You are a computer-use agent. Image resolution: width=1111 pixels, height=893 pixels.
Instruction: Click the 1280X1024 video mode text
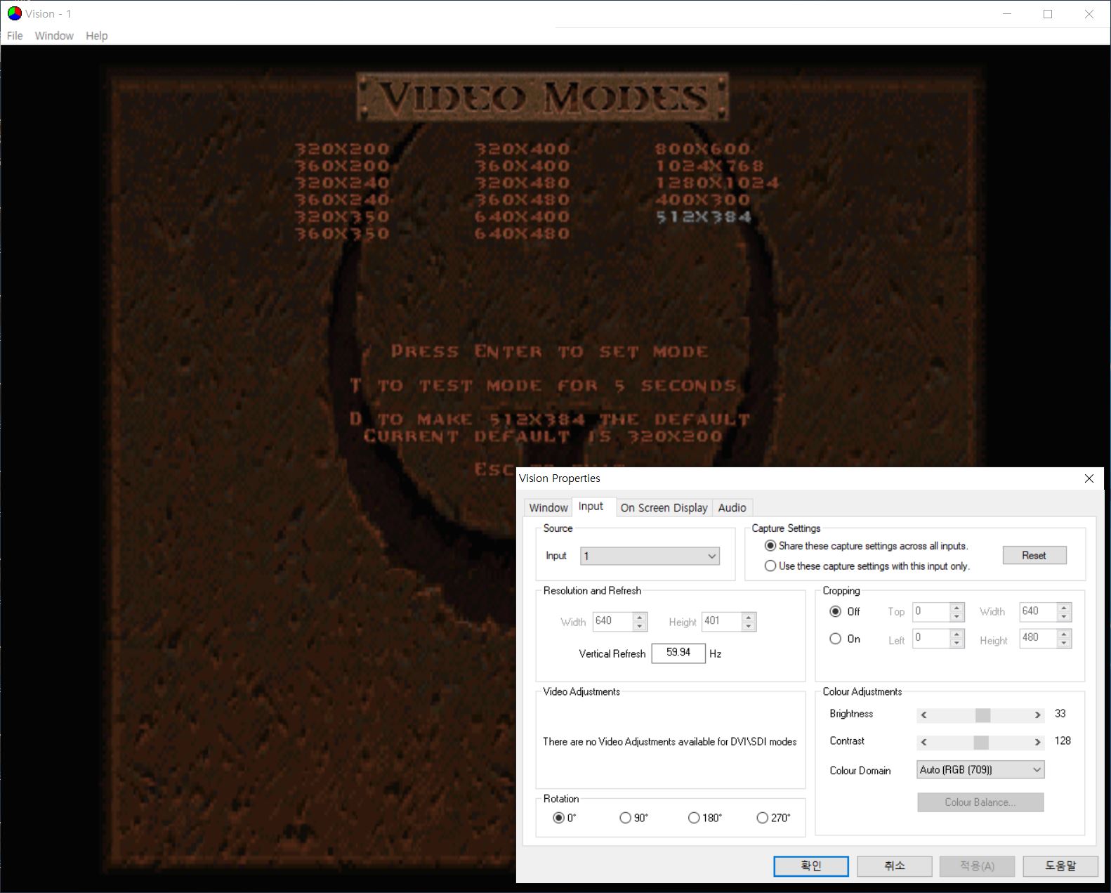(717, 183)
